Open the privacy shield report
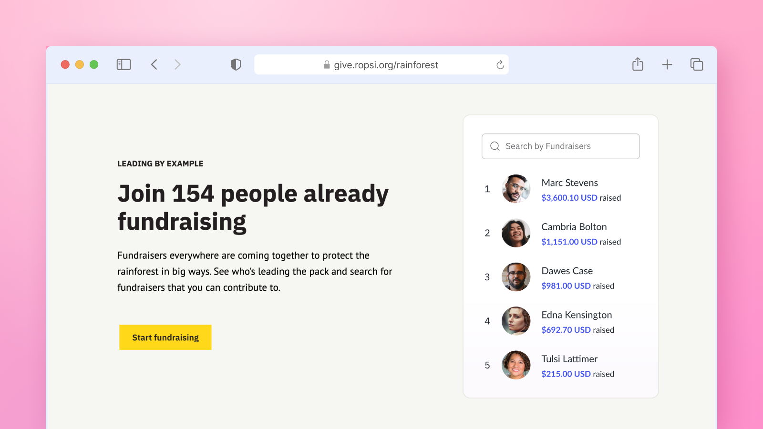 click(x=236, y=64)
